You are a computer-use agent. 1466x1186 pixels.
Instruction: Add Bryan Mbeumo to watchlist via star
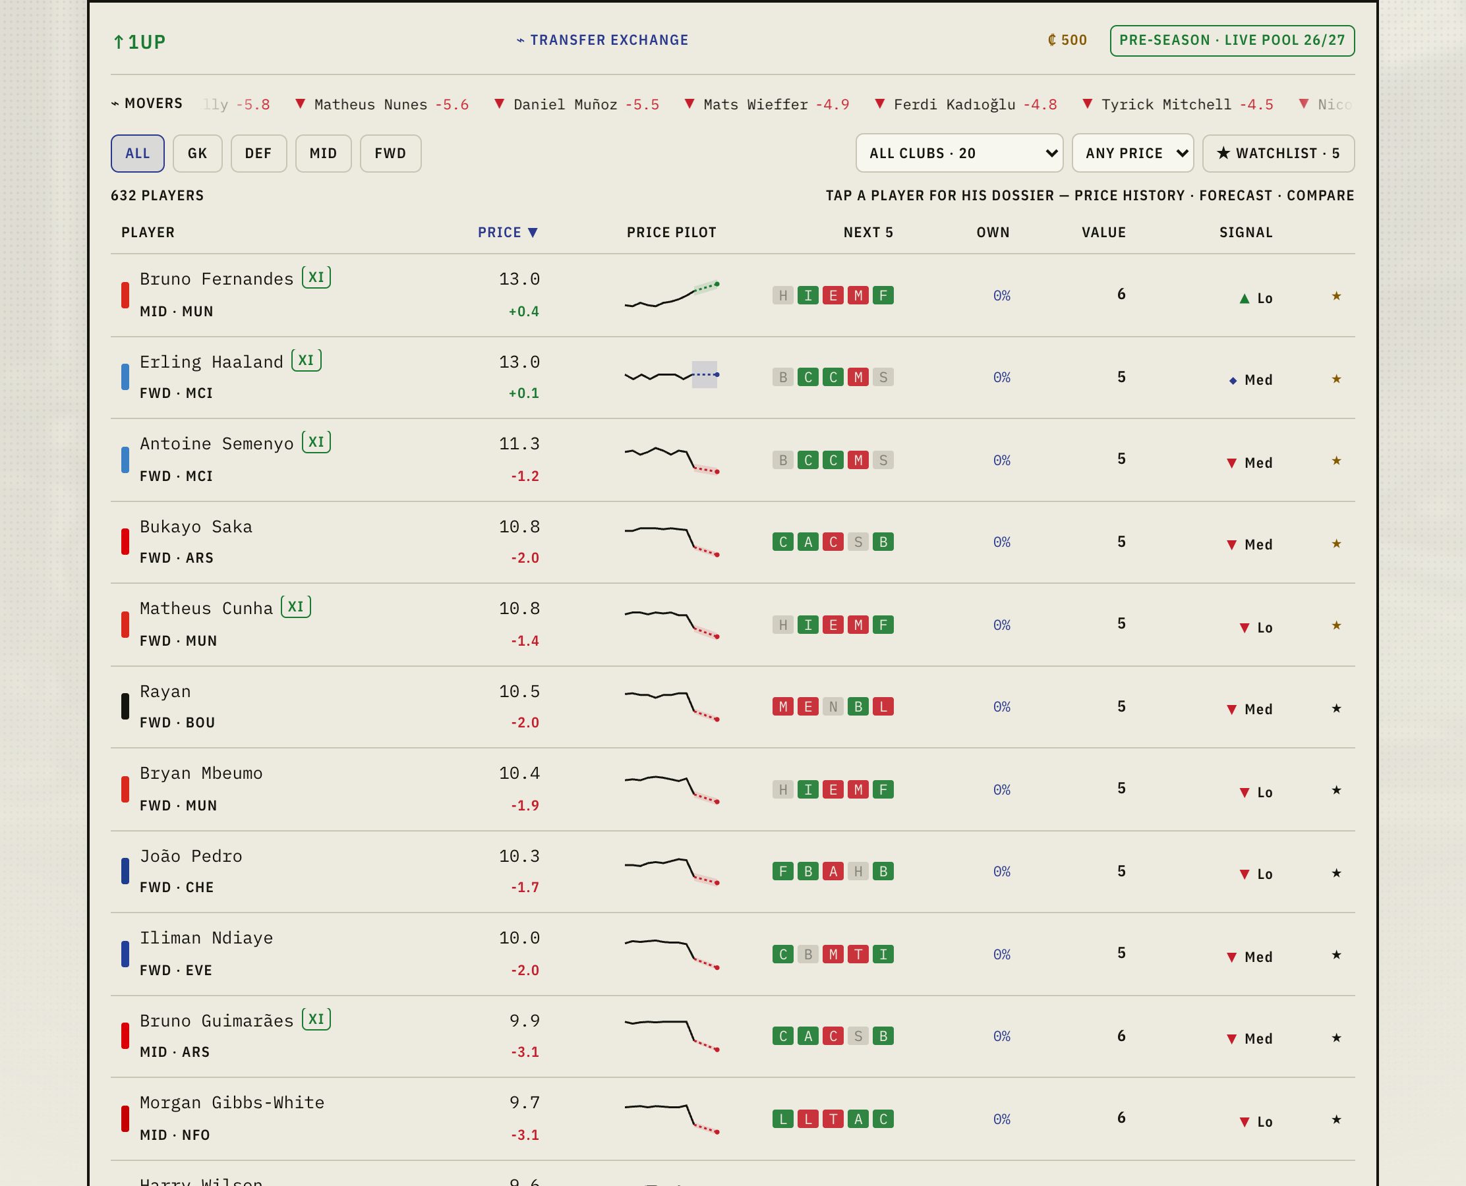coord(1336,790)
